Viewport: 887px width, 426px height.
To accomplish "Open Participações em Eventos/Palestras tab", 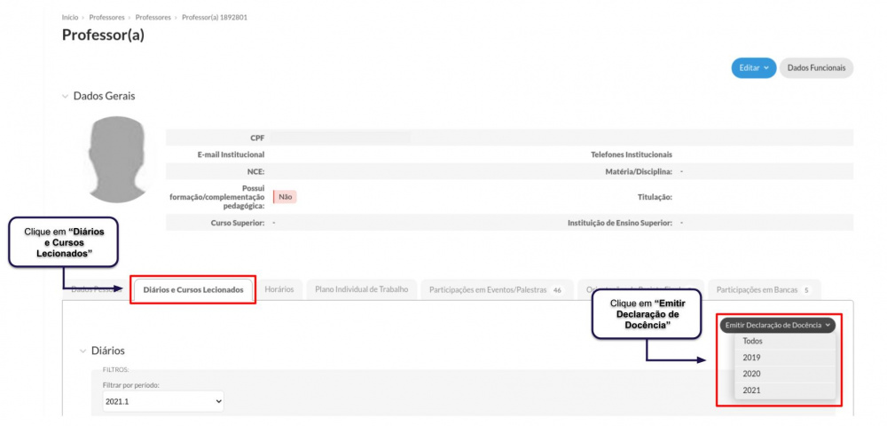I will [x=496, y=289].
